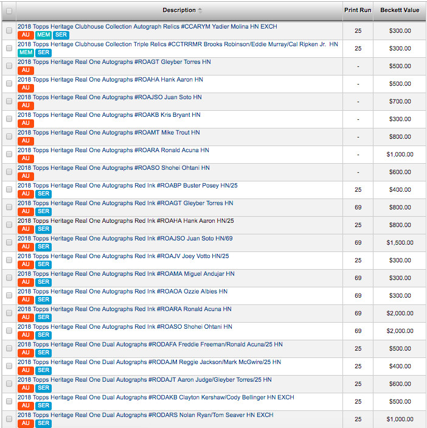
Task: Click the Print Run column header
Action: pos(358,10)
